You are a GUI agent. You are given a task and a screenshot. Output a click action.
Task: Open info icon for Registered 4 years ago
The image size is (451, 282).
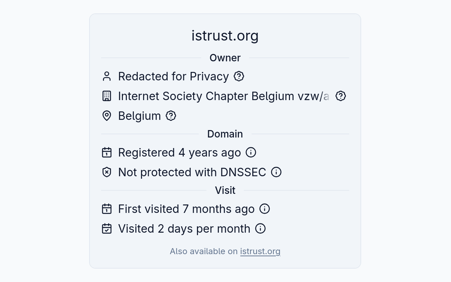(251, 152)
